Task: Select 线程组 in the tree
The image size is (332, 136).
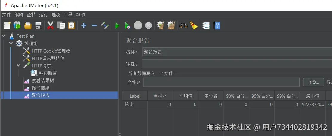Action: pos(31,44)
